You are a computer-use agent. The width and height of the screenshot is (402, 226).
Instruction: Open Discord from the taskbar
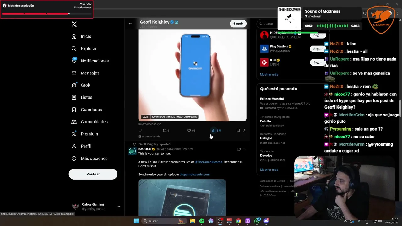[266, 221]
